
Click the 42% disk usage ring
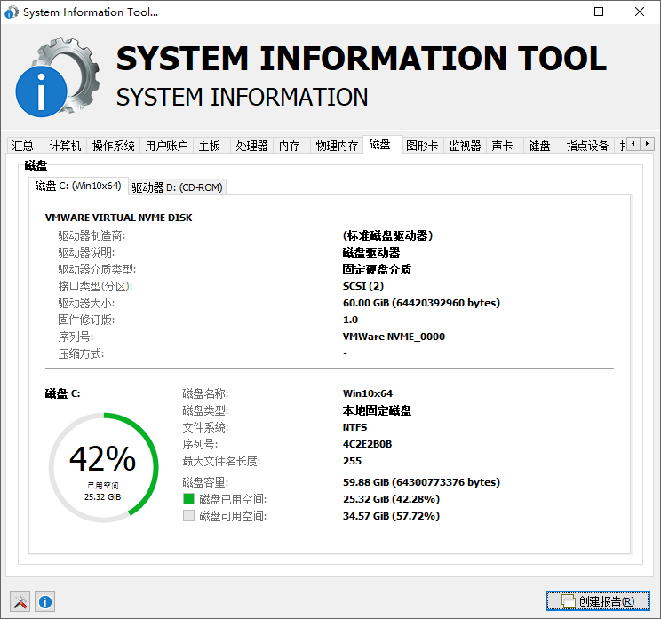(x=103, y=467)
